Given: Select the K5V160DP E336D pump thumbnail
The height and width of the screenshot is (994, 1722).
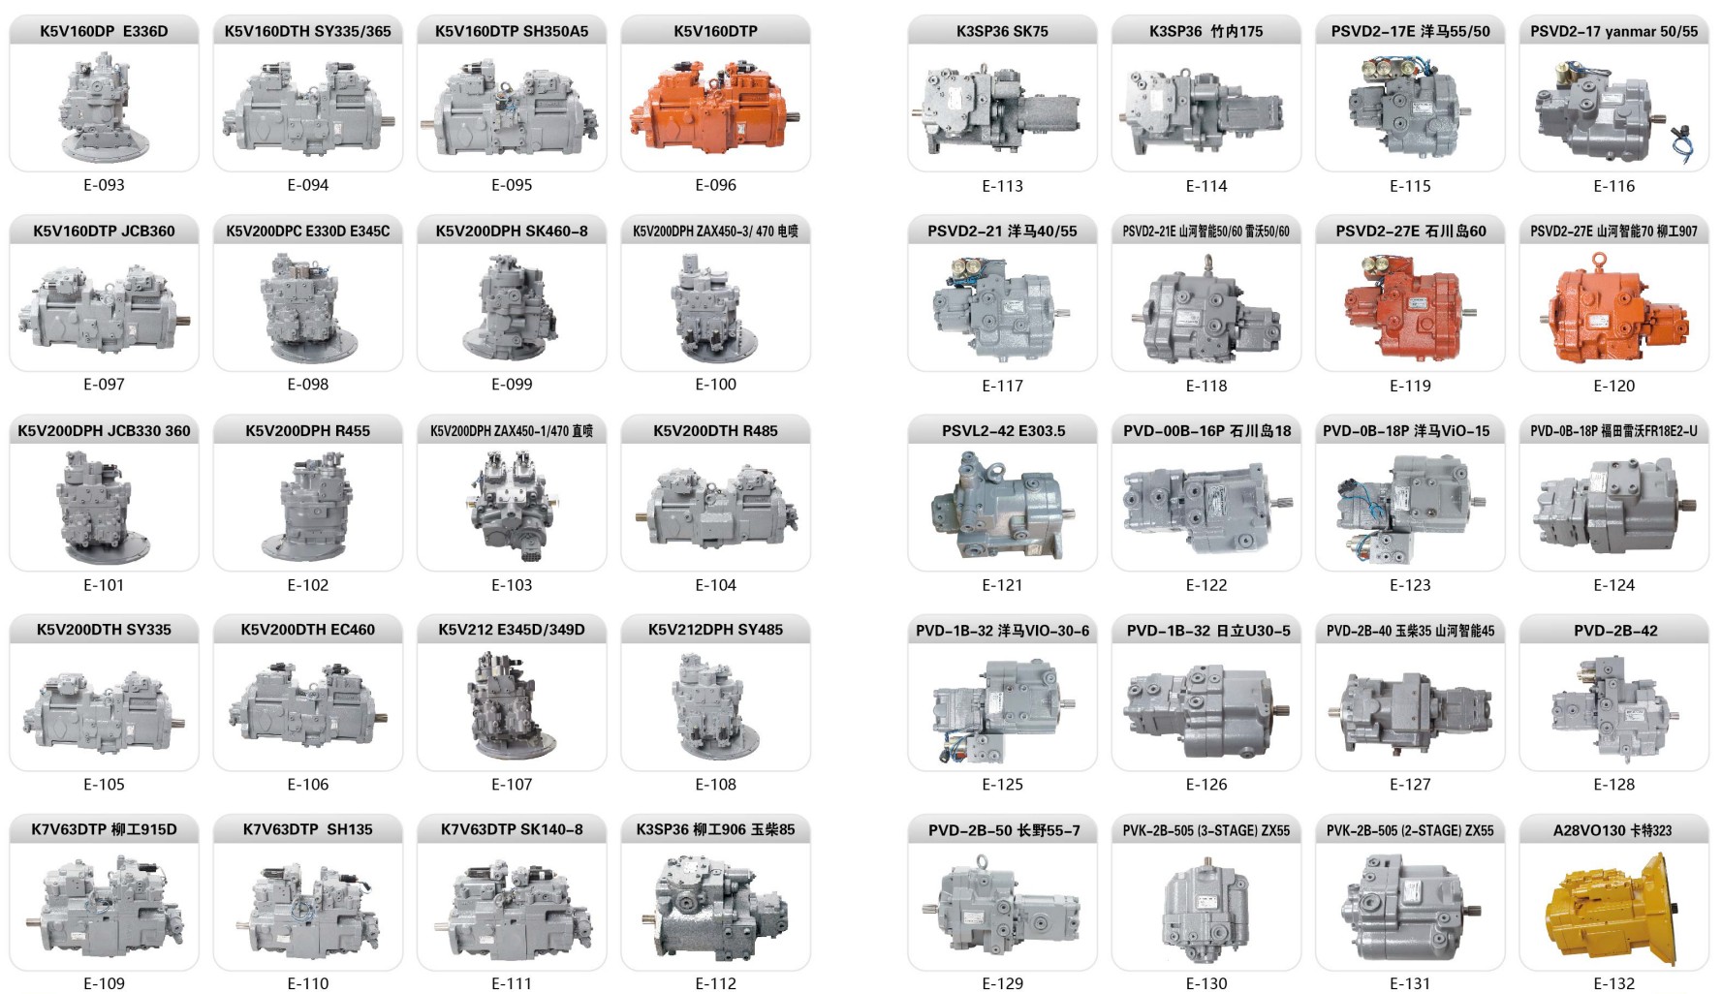Looking at the screenshot, I should [102, 107].
